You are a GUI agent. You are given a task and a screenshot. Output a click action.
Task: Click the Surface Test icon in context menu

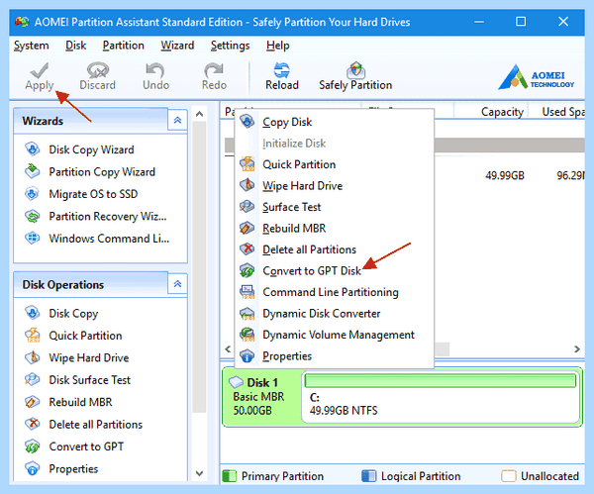tap(247, 207)
